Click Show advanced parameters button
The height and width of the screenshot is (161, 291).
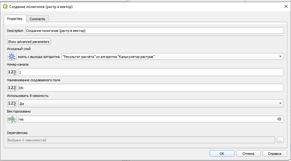[29, 42]
